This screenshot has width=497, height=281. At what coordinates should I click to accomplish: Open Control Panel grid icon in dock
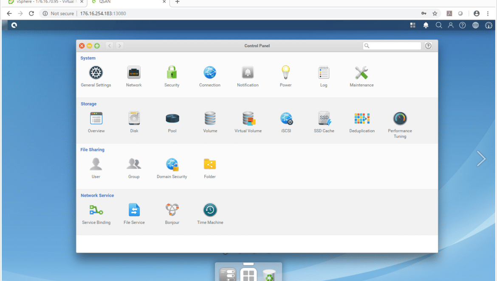[248, 274]
